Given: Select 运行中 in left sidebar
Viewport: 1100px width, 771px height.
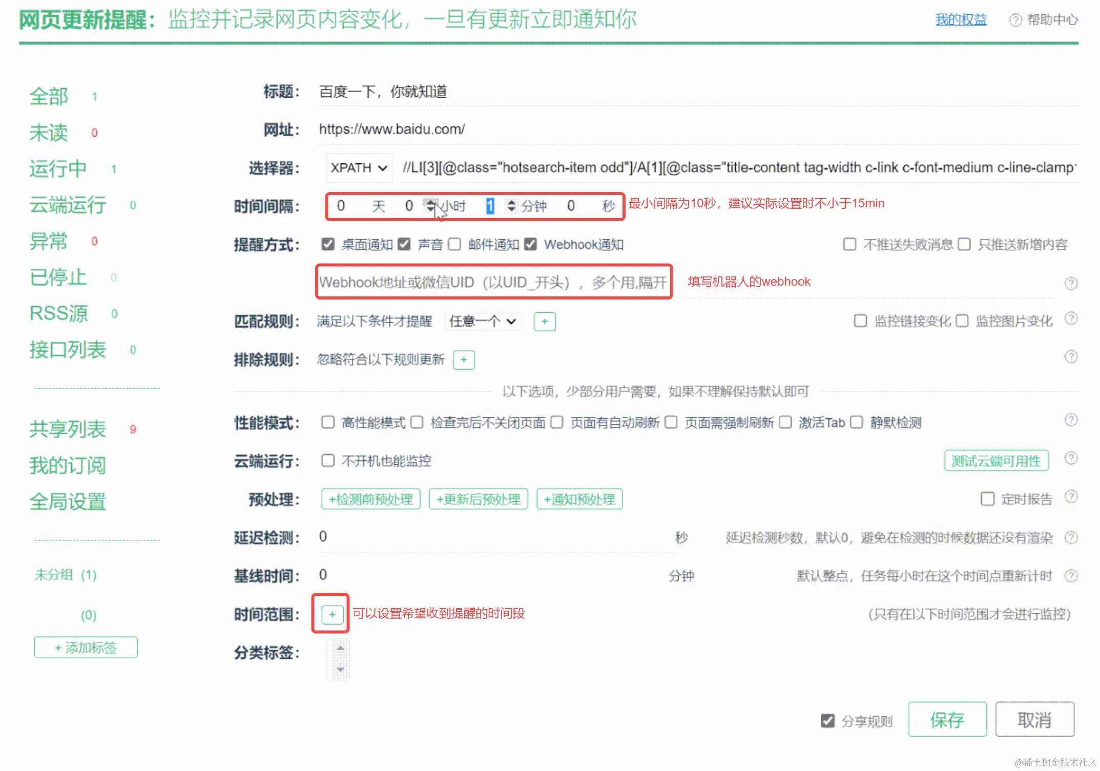Looking at the screenshot, I should (58, 168).
